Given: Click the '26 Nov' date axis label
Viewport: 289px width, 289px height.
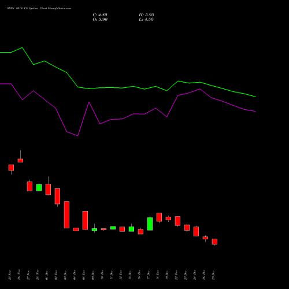Looking at the screenshot, I should [19, 275].
